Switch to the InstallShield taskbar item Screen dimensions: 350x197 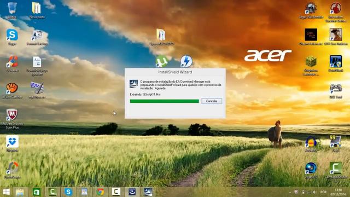148,192
